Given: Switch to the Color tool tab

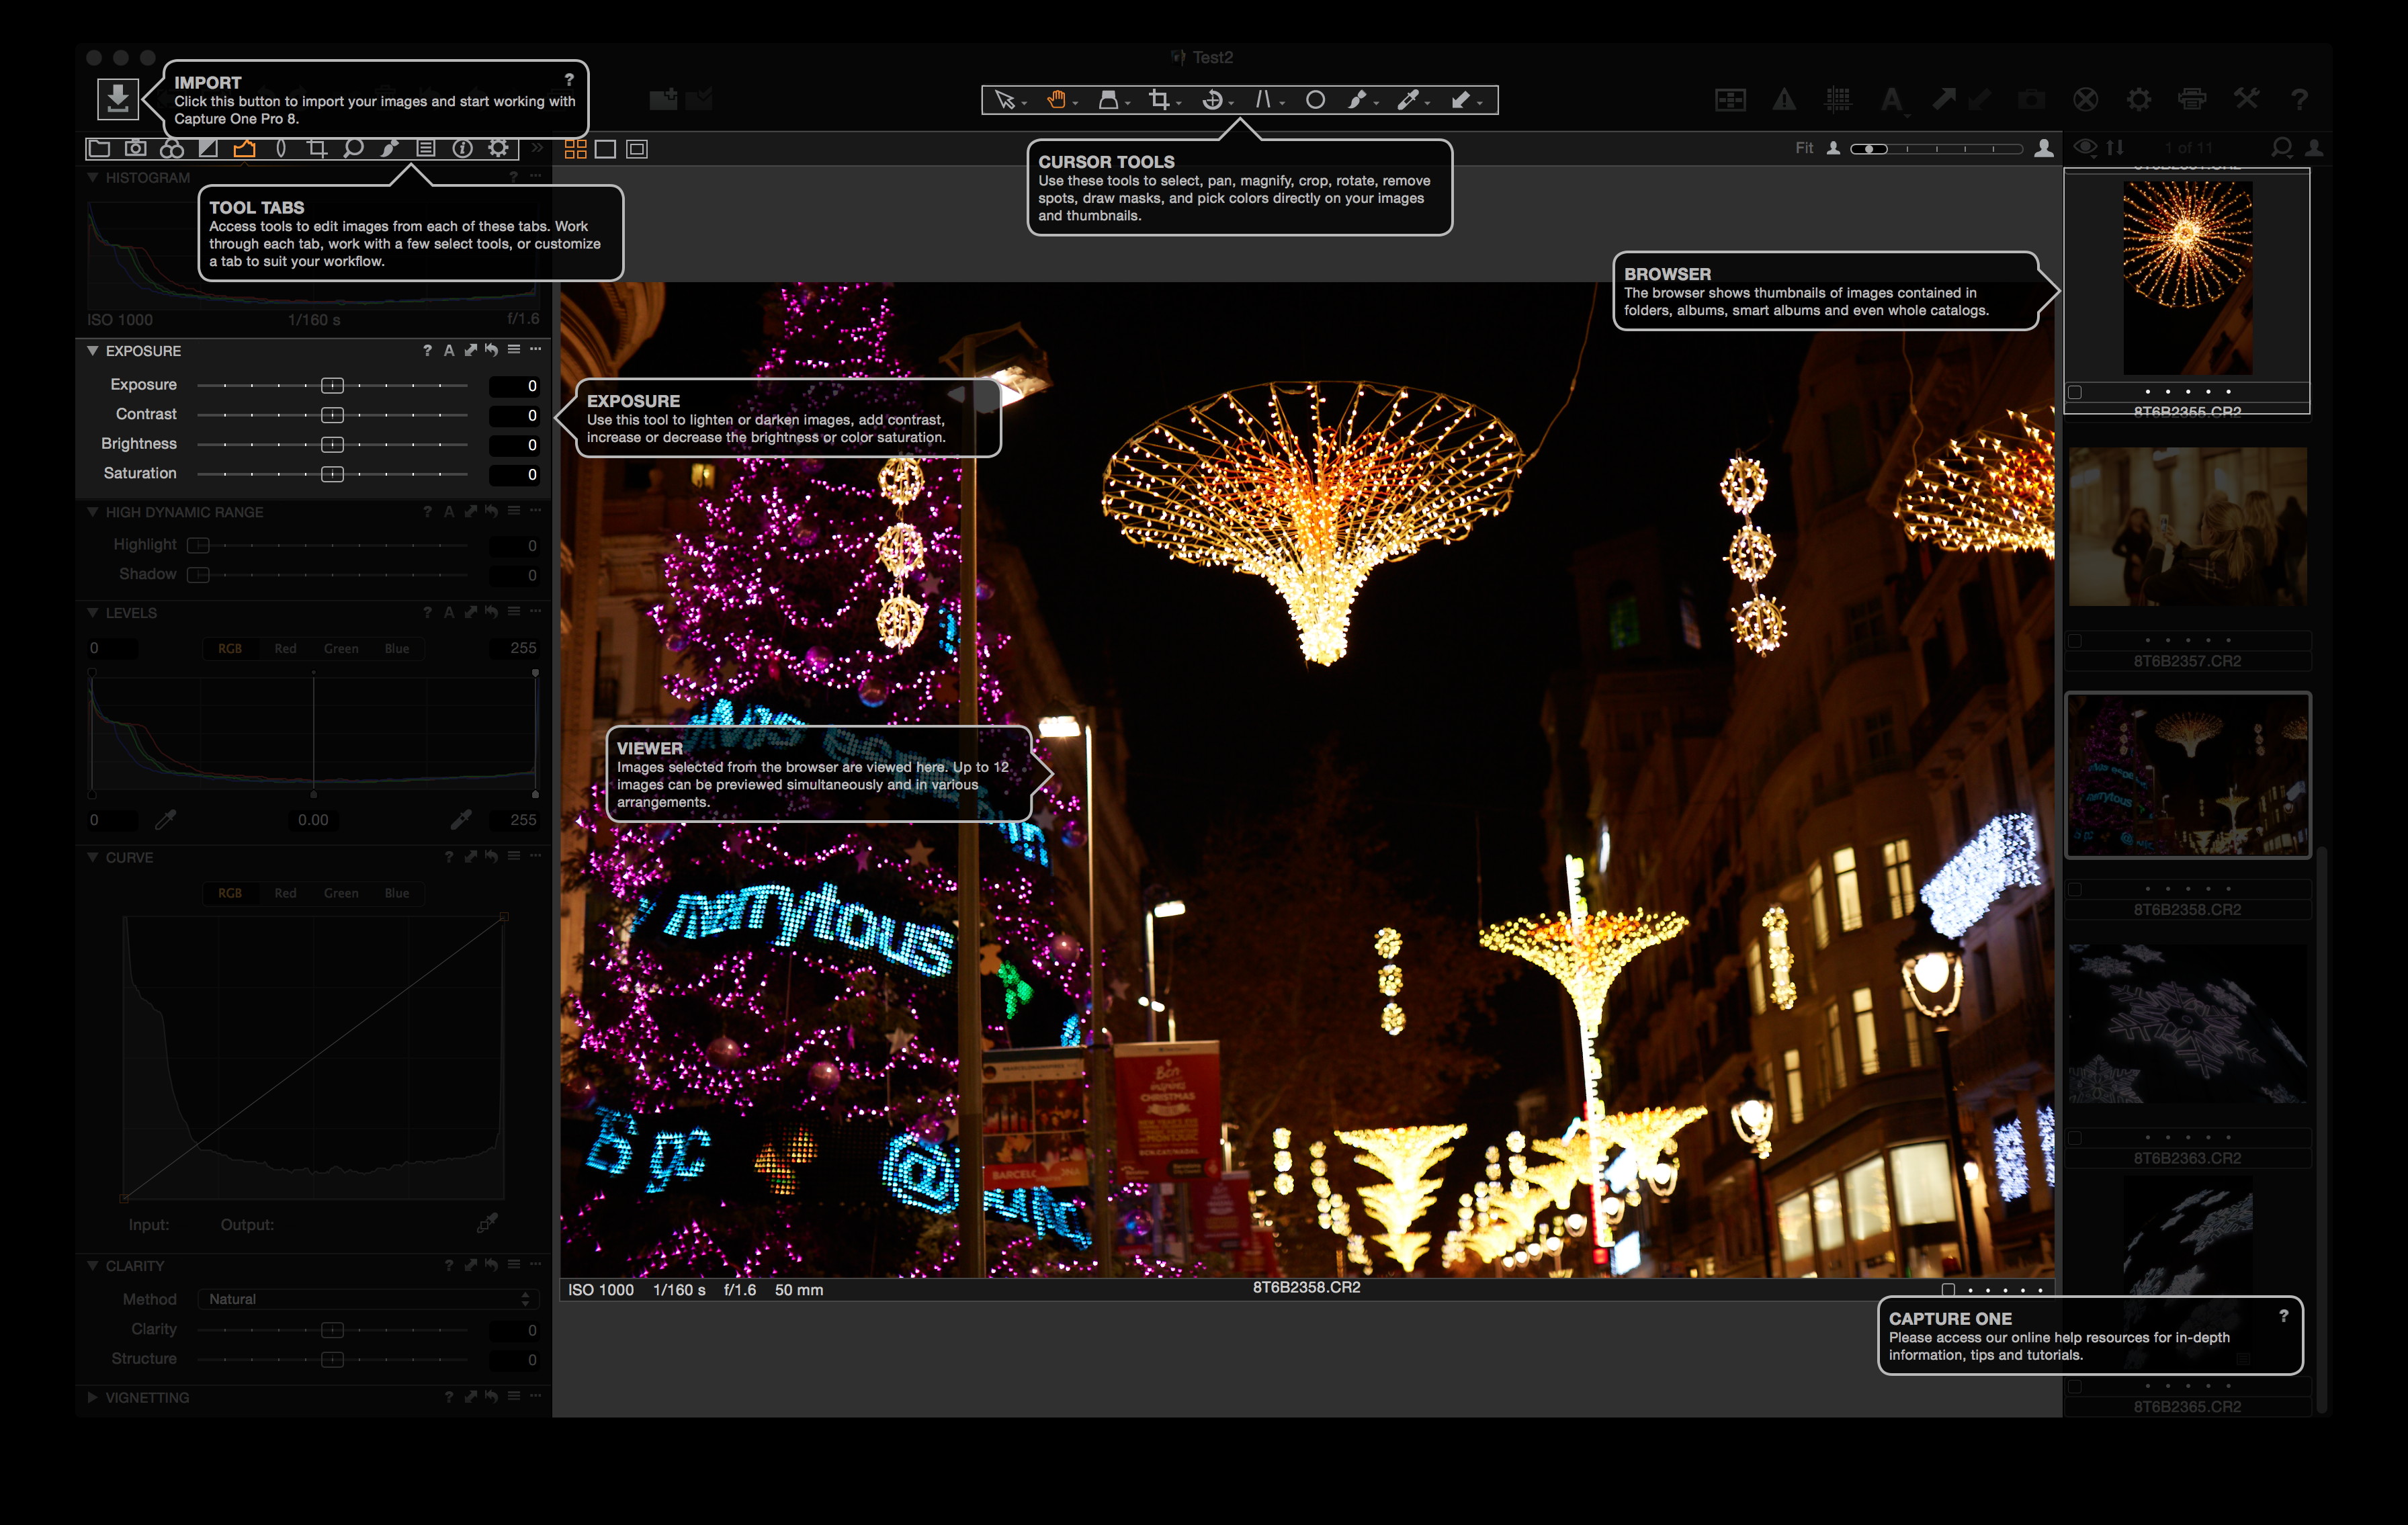Looking at the screenshot, I should coord(172,149).
